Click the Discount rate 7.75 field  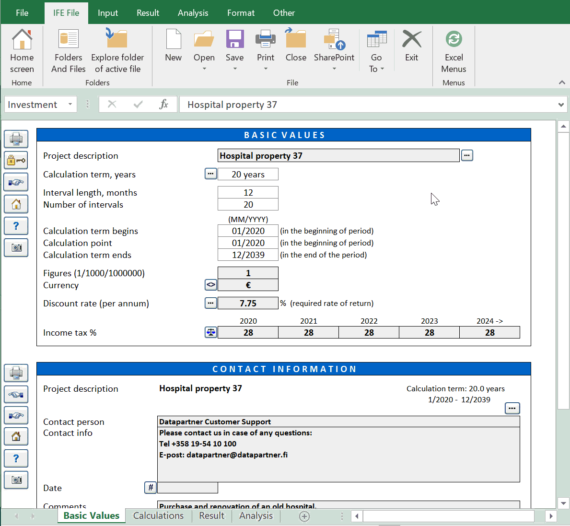click(248, 303)
